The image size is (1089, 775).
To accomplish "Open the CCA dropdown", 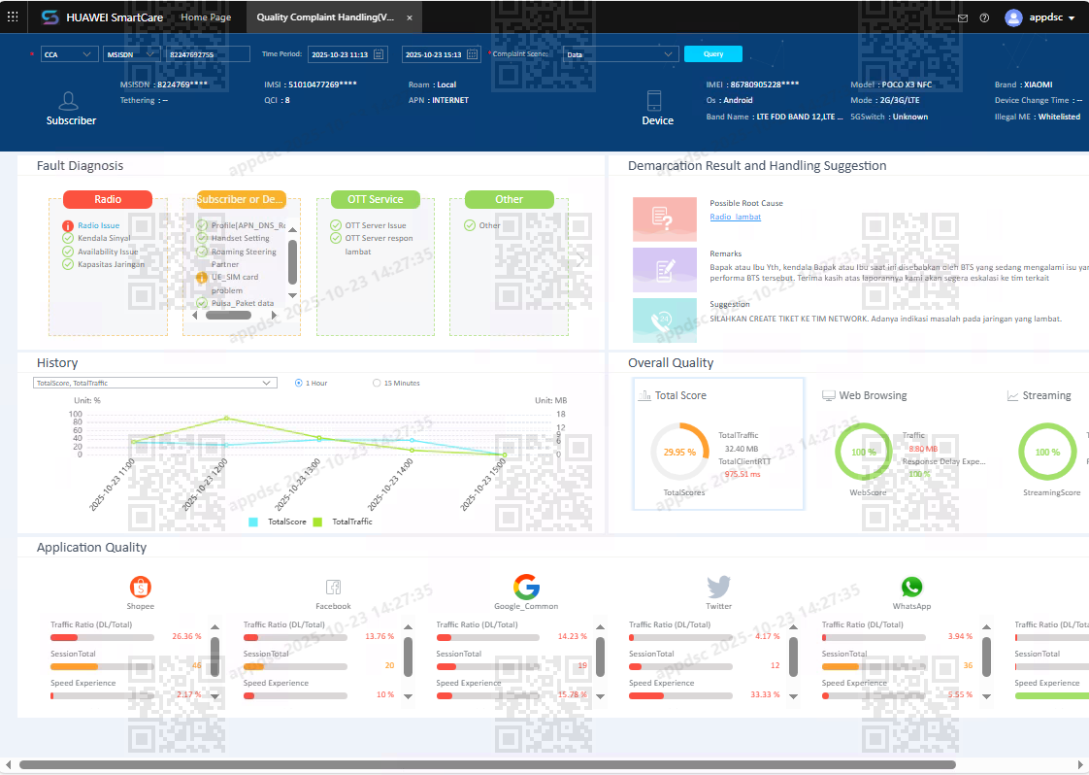I will click(x=69, y=54).
